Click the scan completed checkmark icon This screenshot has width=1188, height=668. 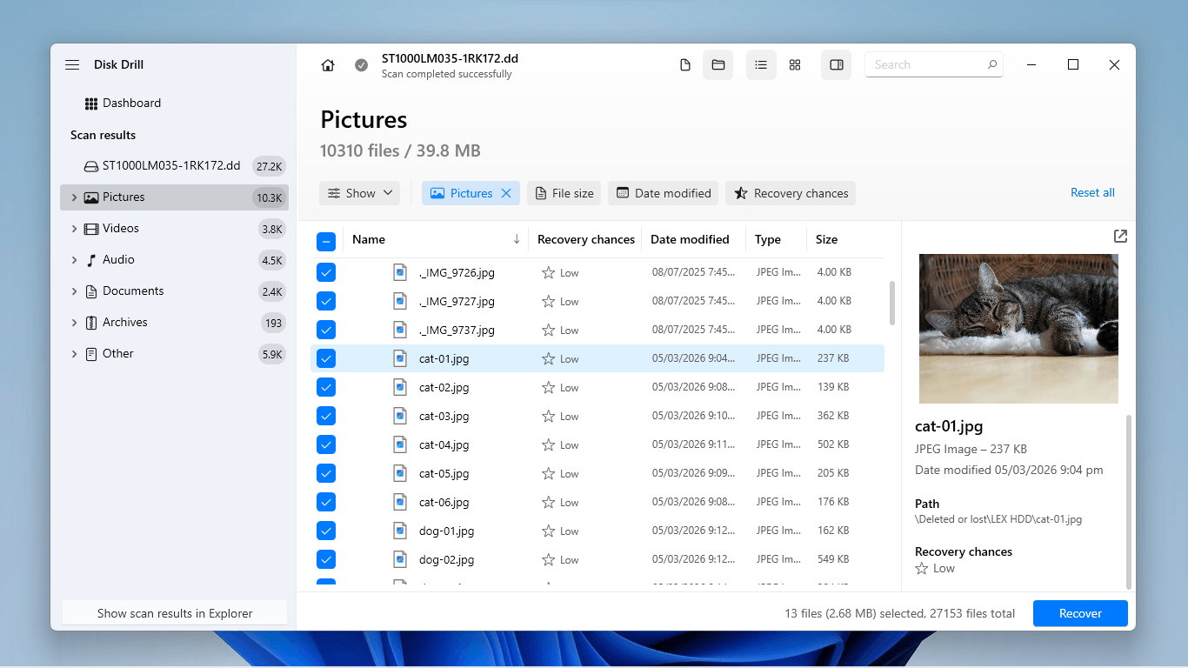[361, 65]
